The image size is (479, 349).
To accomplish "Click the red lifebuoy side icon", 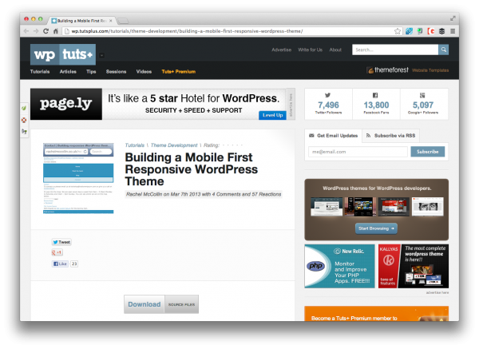I will (24, 120).
